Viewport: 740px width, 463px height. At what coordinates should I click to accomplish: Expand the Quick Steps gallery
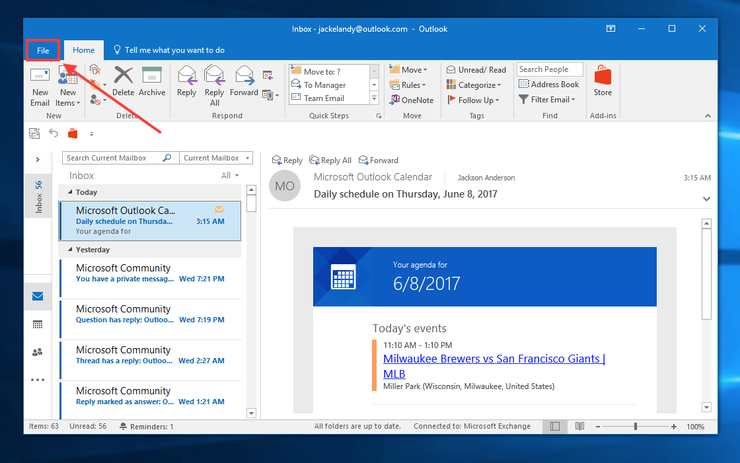pos(374,98)
